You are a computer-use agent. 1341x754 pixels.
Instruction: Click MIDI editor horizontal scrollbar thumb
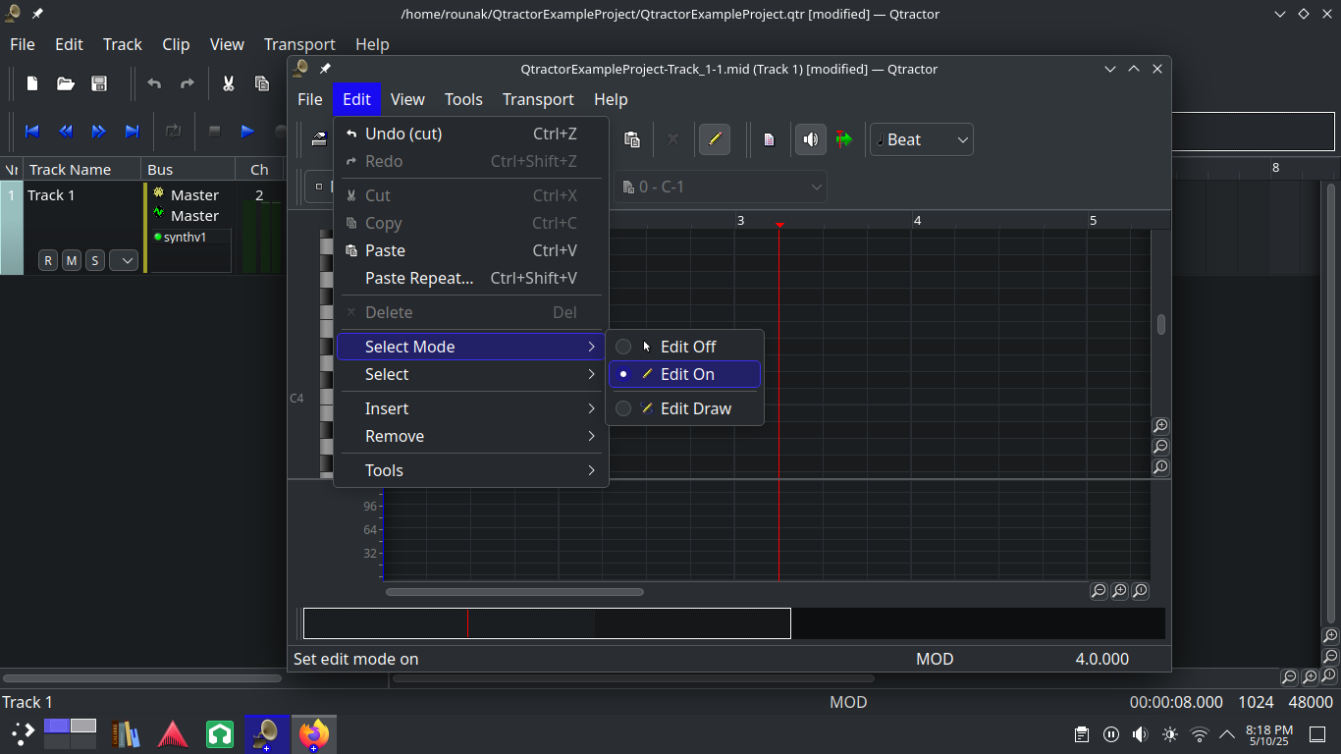point(514,592)
